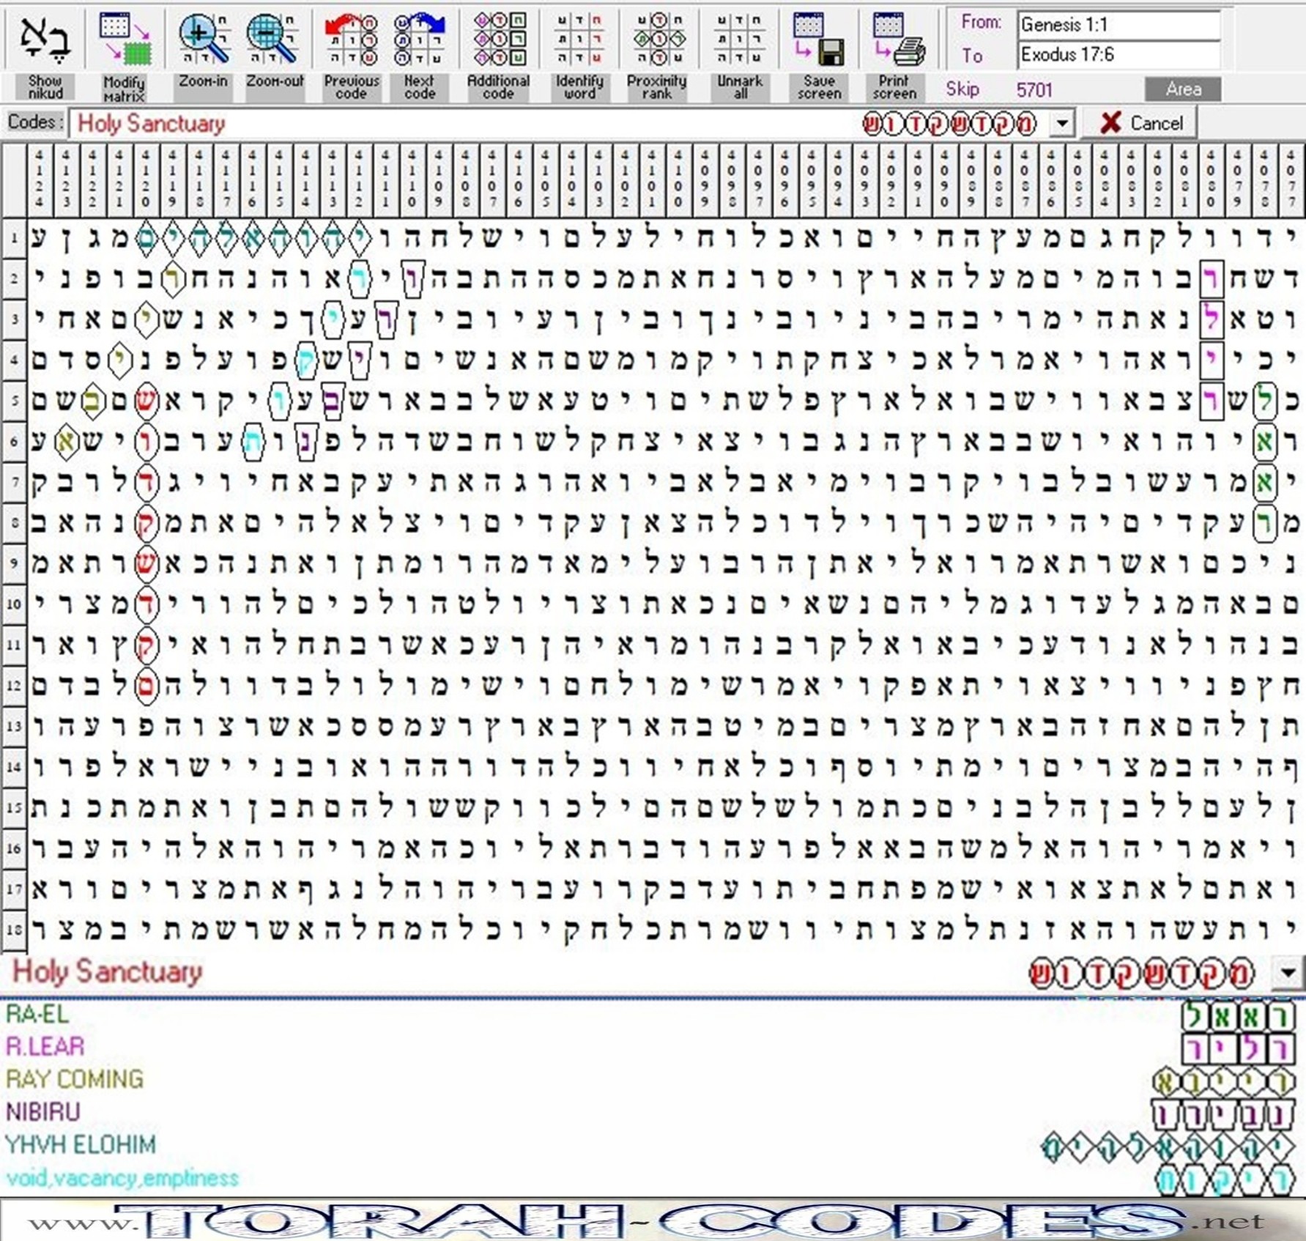This screenshot has height=1241, width=1306.
Task: Click column header 4120
Action: pos(146,179)
